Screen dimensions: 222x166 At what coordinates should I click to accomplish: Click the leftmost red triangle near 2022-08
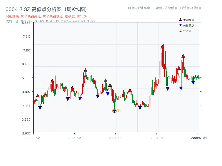coord(38,96)
